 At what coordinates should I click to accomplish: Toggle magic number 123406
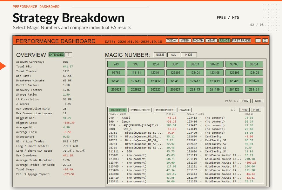pos(234,73)
